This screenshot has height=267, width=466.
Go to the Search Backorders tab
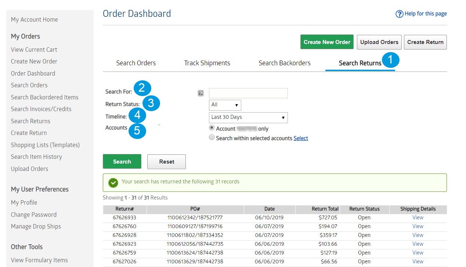tap(284, 63)
